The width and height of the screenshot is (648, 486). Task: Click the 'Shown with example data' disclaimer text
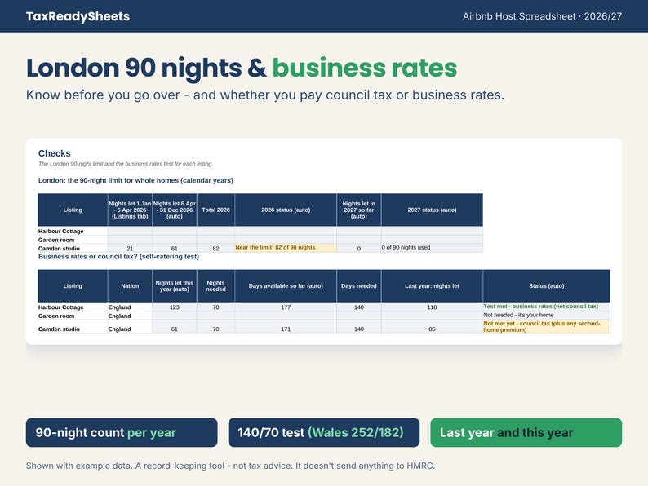click(231, 466)
